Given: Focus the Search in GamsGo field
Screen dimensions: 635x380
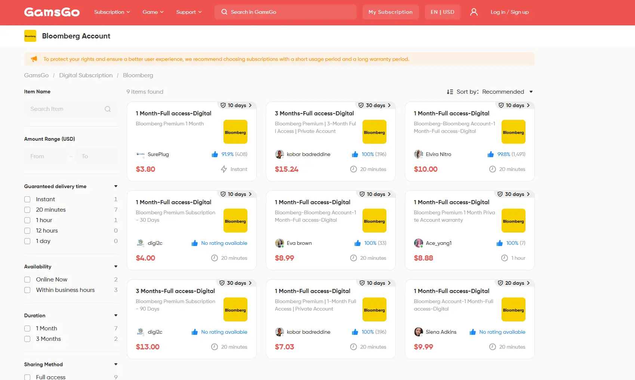Looking at the screenshot, I should point(286,12).
